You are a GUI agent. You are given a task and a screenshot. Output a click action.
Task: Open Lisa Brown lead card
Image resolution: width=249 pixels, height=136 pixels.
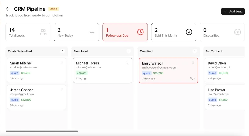pyautogui.click(x=225, y=97)
